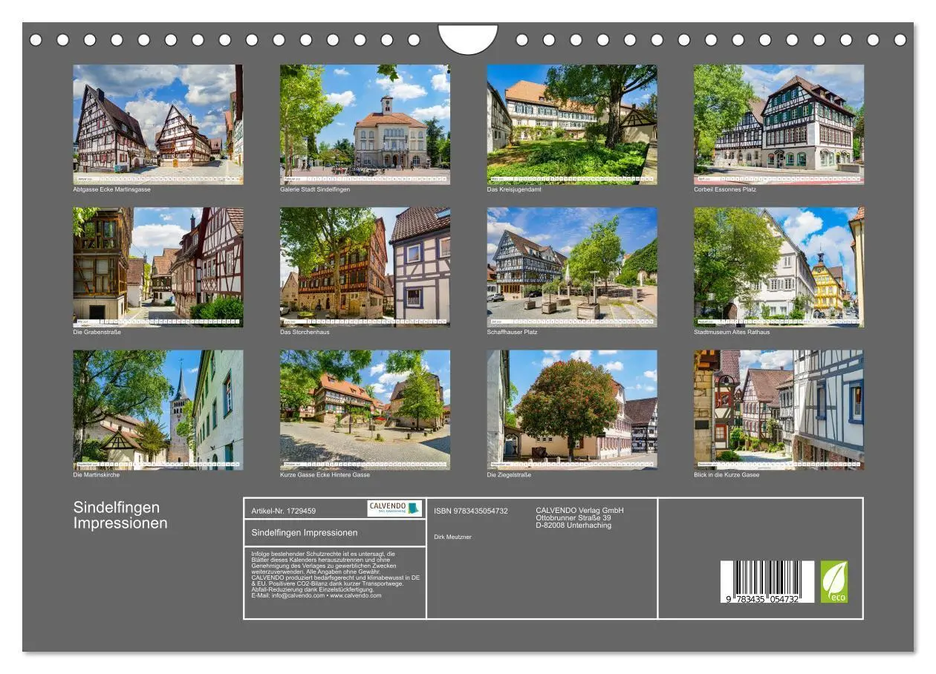The height and width of the screenshot is (674, 936).
Task: Click the e-mail and website line
Action: [x=316, y=595]
